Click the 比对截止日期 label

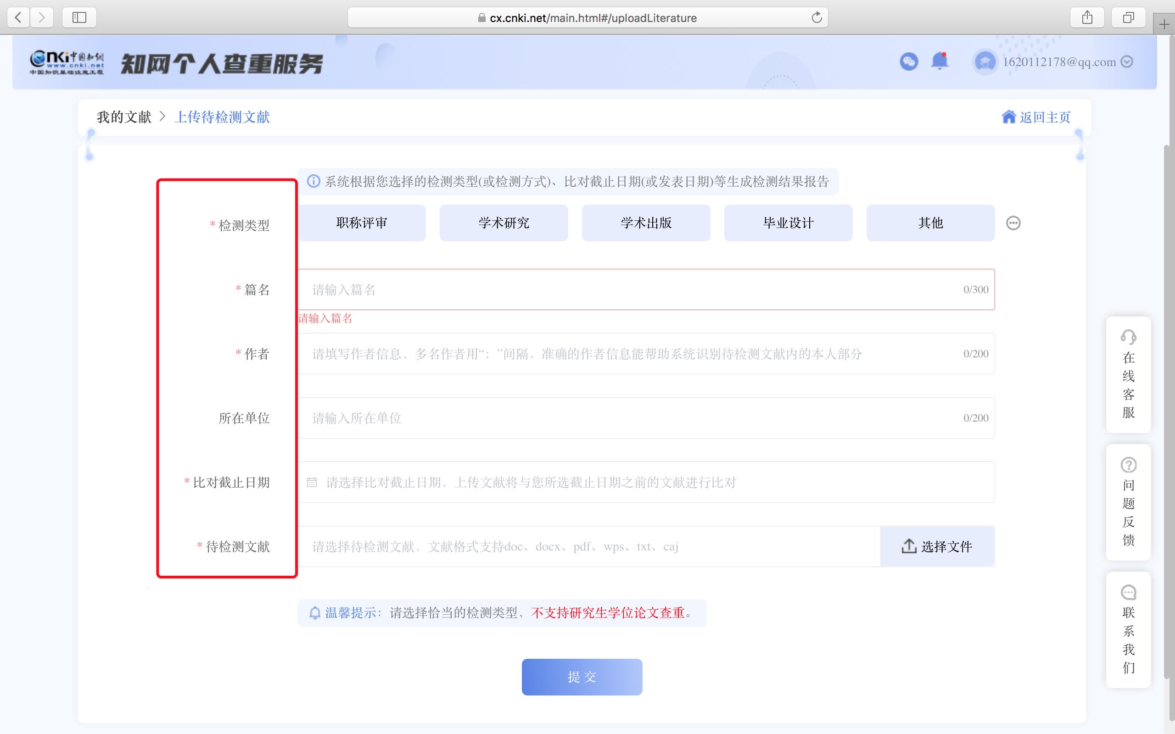[231, 482]
